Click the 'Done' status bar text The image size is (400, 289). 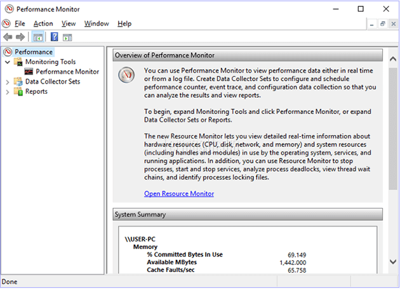10,282
